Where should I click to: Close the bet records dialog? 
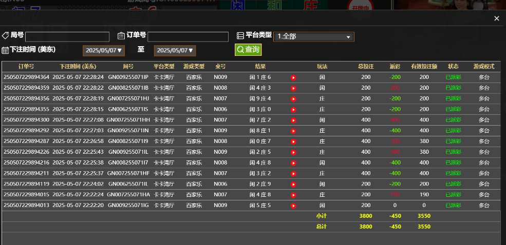(x=496, y=18)
